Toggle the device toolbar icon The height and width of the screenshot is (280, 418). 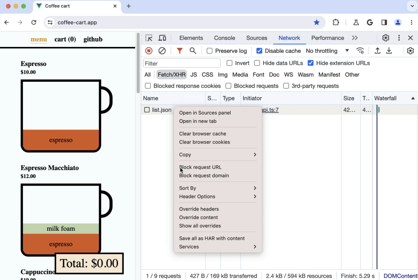162,38
